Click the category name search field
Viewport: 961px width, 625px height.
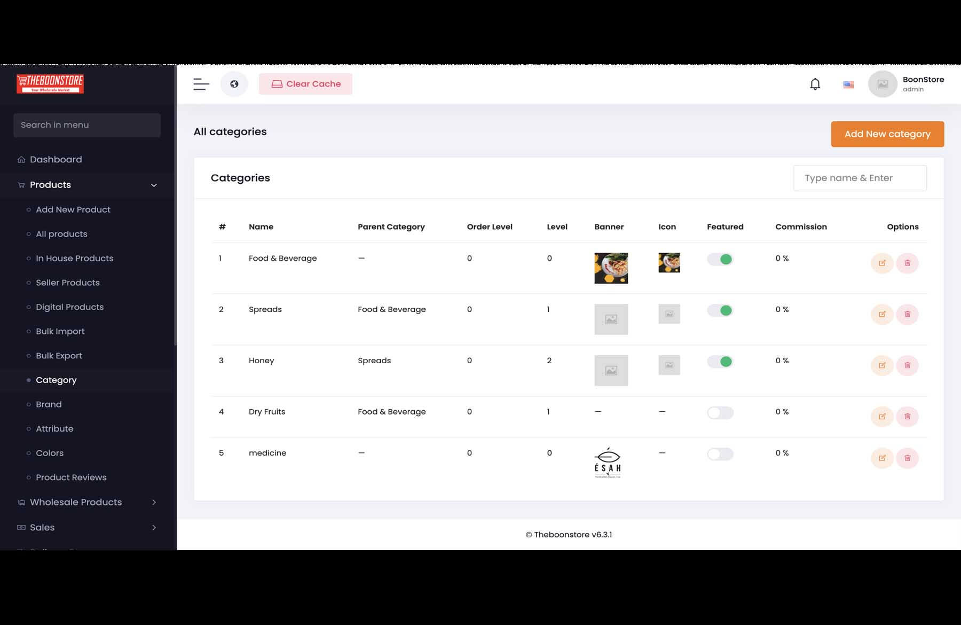[x=859, y=178]
